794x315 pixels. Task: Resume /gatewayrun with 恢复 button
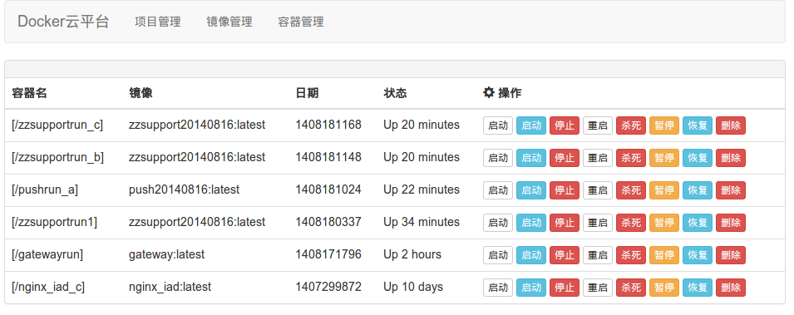coord(698,255)
